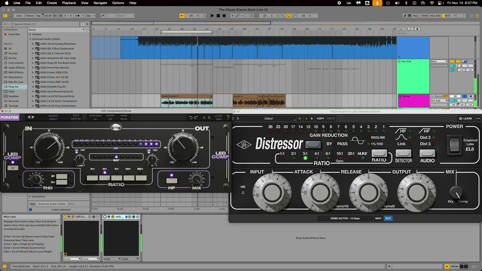The width and height of the screenshot is (482, 271).
Task: Expand UADx Opal Morphing Synth entry
Action: click(x=33, y=91)
